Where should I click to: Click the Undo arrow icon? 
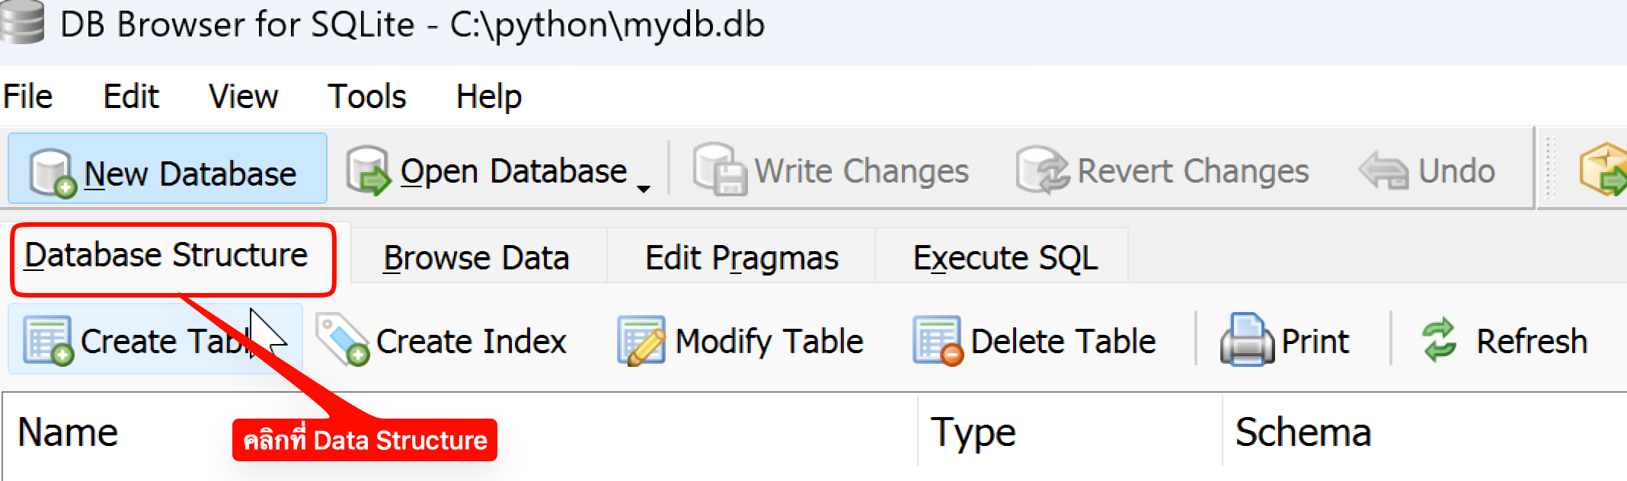pos(1383,170)
